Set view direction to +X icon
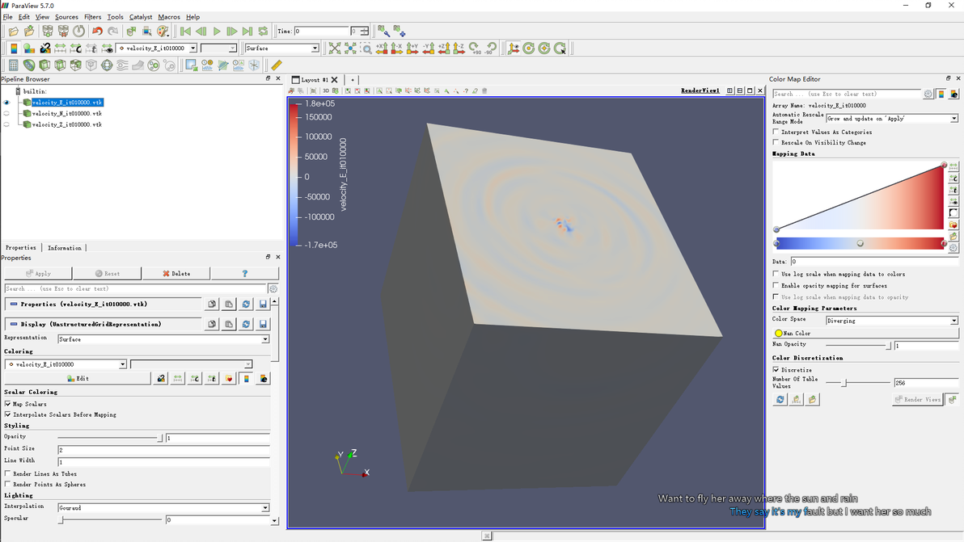 click(x=382, y=48)
